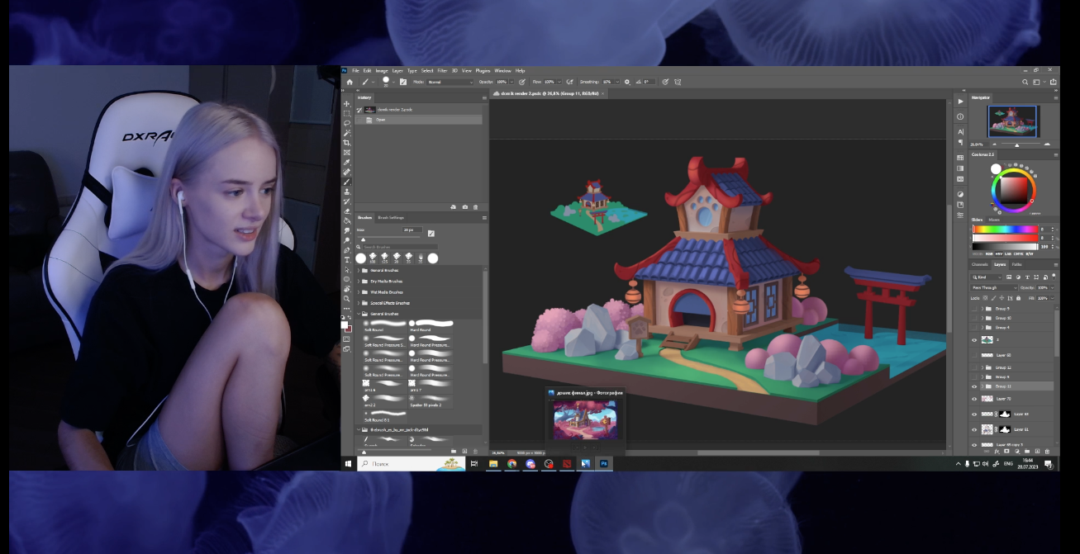Open the brush blending Mode dropdown
The image size is (1080, 554).
(x=450, y=83)
